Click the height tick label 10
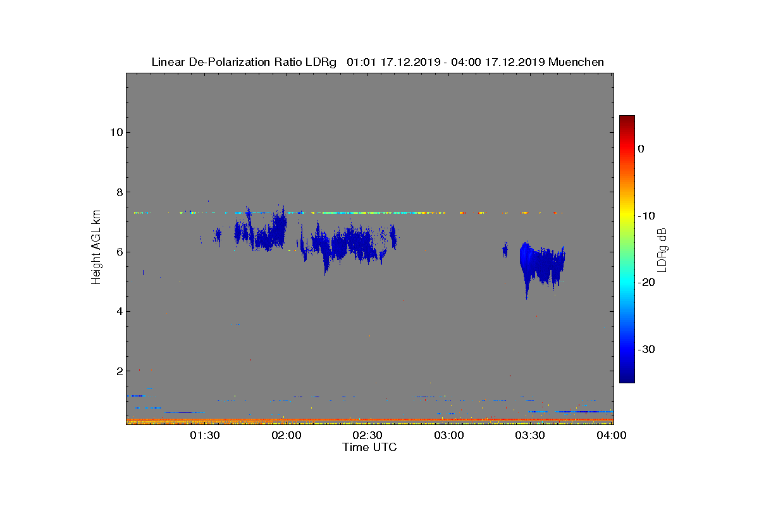The width and height of the screenshot is (759, 506). [x=115, y=132]
